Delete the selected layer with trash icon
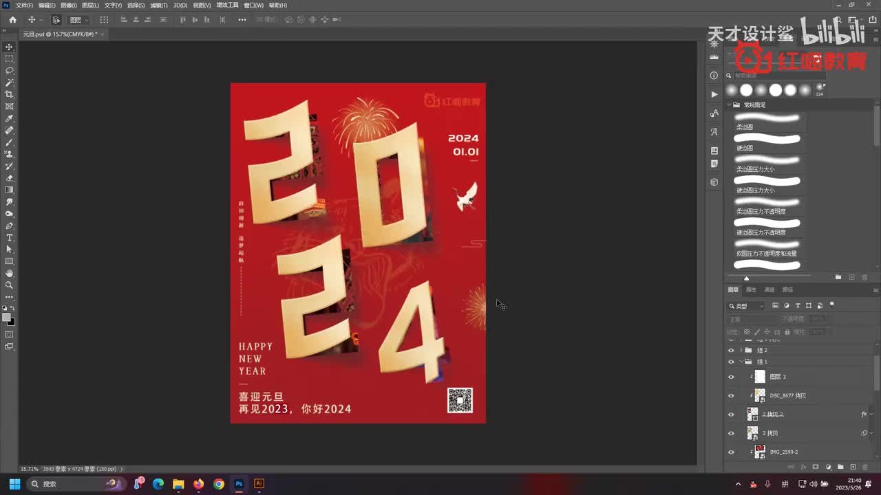 point(865,467)
